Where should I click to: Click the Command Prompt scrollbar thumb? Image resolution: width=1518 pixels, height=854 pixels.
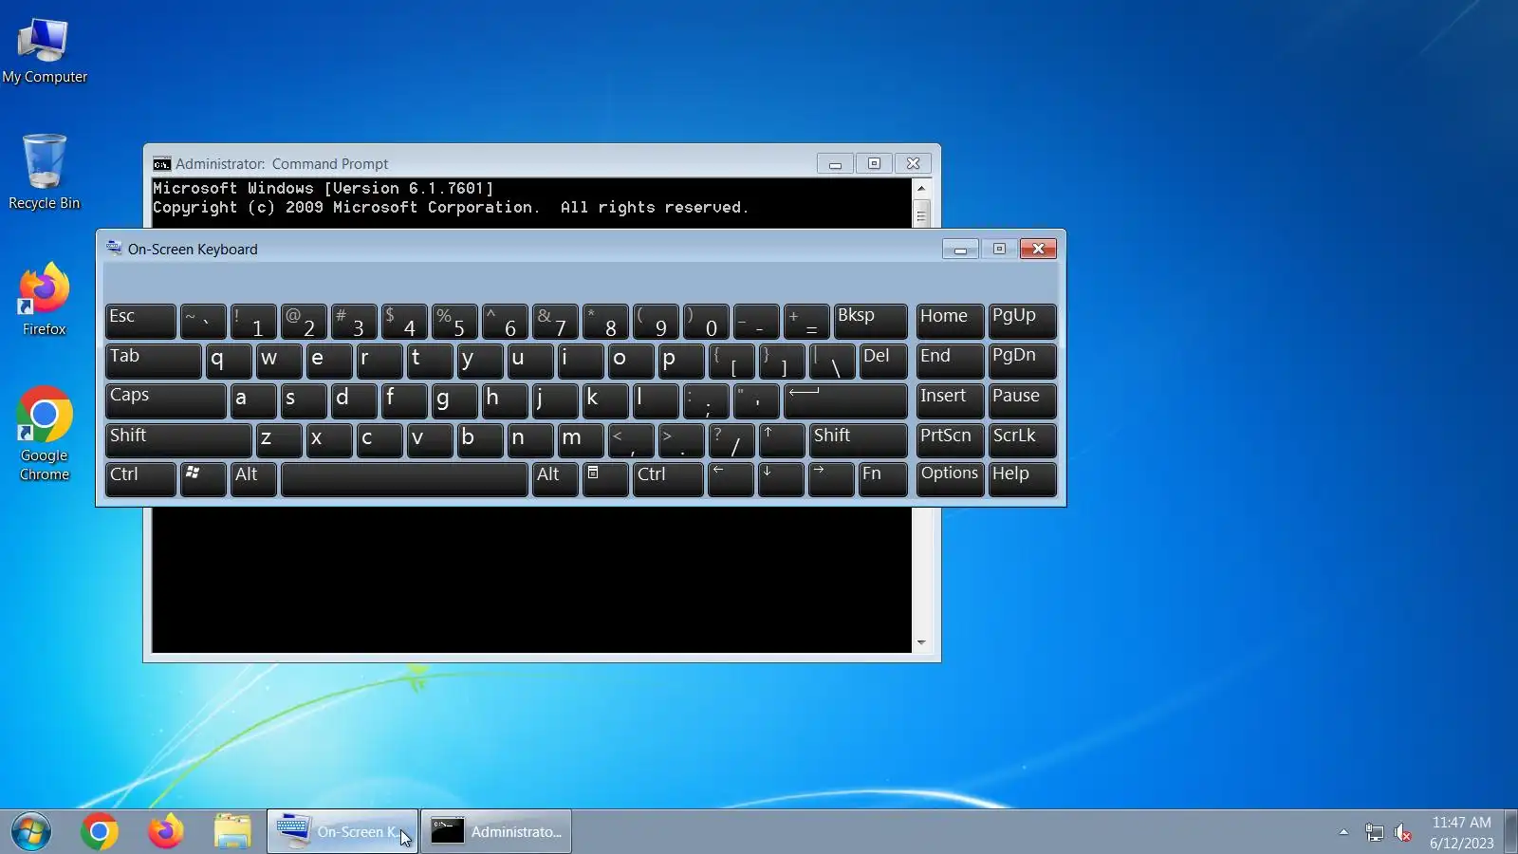click(921, 213)
